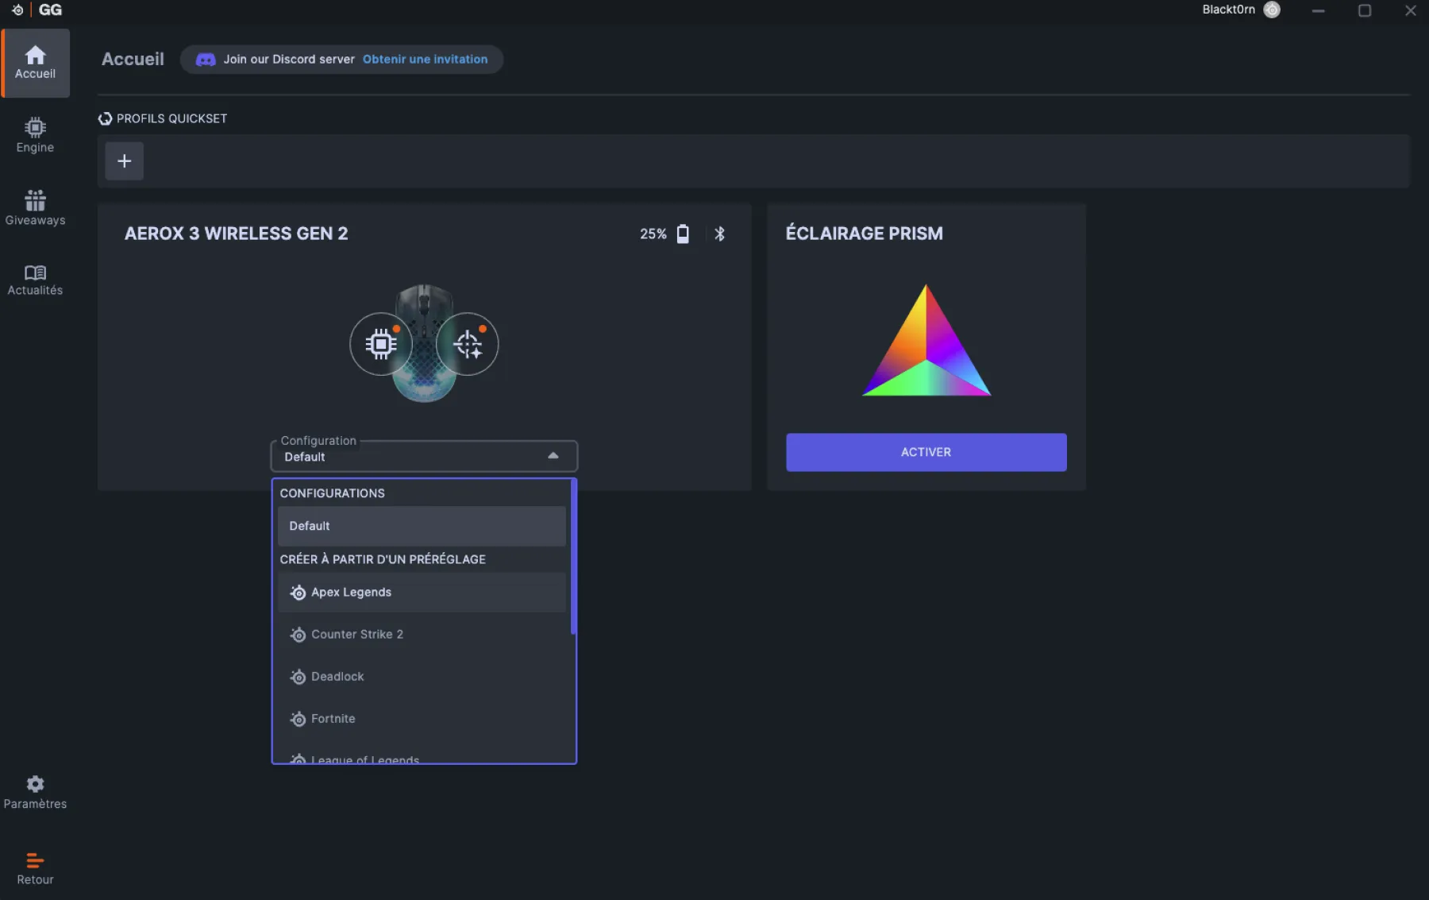The height and width of the screenshot is (900, 1429).
Task: Choose the Apex Legends preset
Action: point(422,593)
